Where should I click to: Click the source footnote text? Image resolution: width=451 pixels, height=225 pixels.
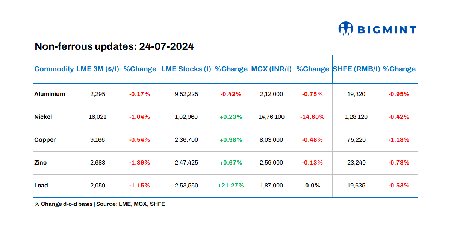[x=100, y=204]
